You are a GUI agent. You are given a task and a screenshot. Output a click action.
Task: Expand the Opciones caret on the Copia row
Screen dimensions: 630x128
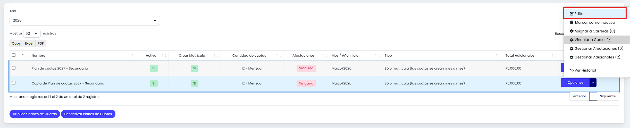(x=593, y=82)
